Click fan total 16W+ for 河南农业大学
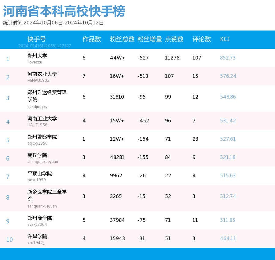Image resolution: width=275 pixels, height=260 pixels. [x=117, y=76]
